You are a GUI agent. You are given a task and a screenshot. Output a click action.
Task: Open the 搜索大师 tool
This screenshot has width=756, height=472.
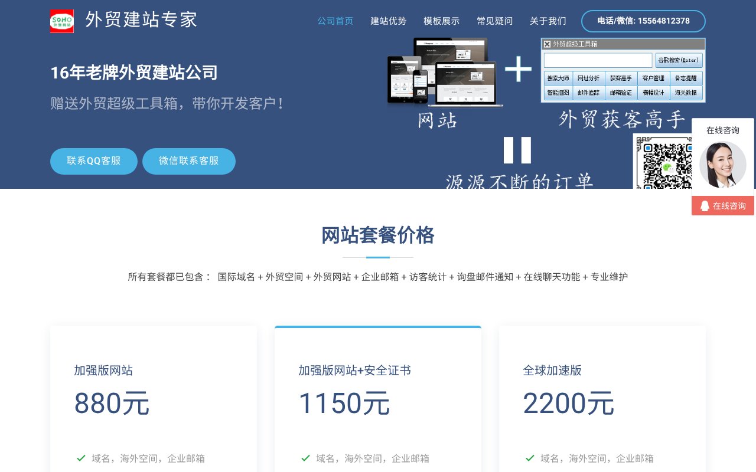pos(558,78)
